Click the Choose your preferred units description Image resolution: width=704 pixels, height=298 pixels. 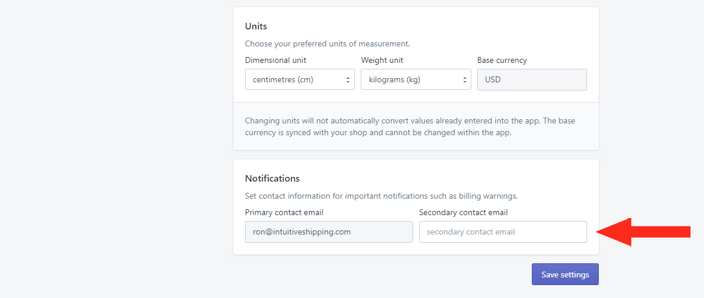327,44
